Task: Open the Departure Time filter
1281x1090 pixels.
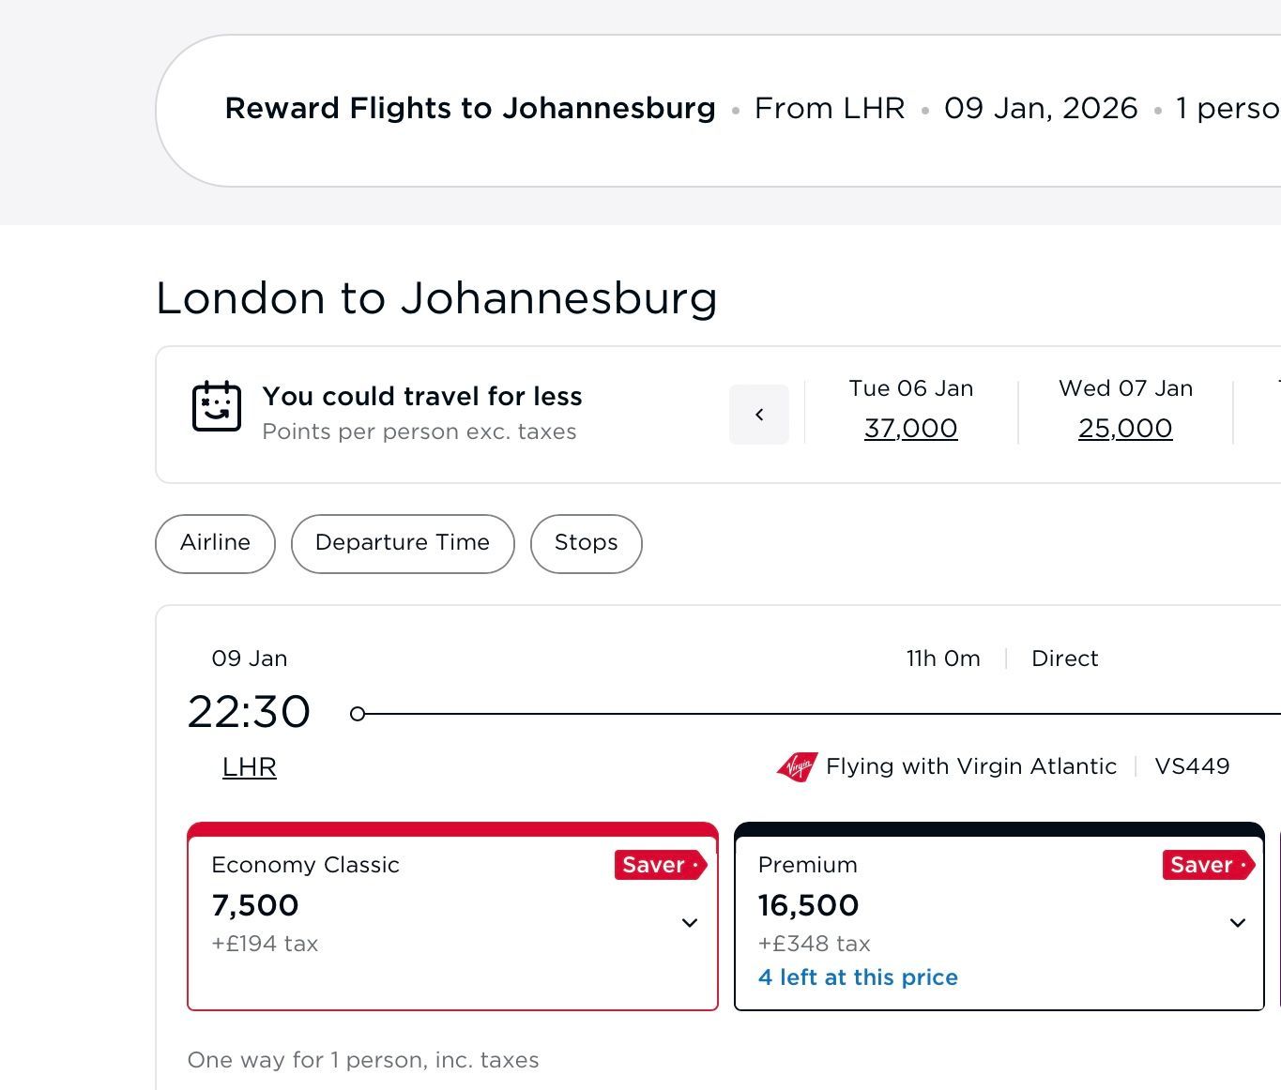Action: click(403, 543)
